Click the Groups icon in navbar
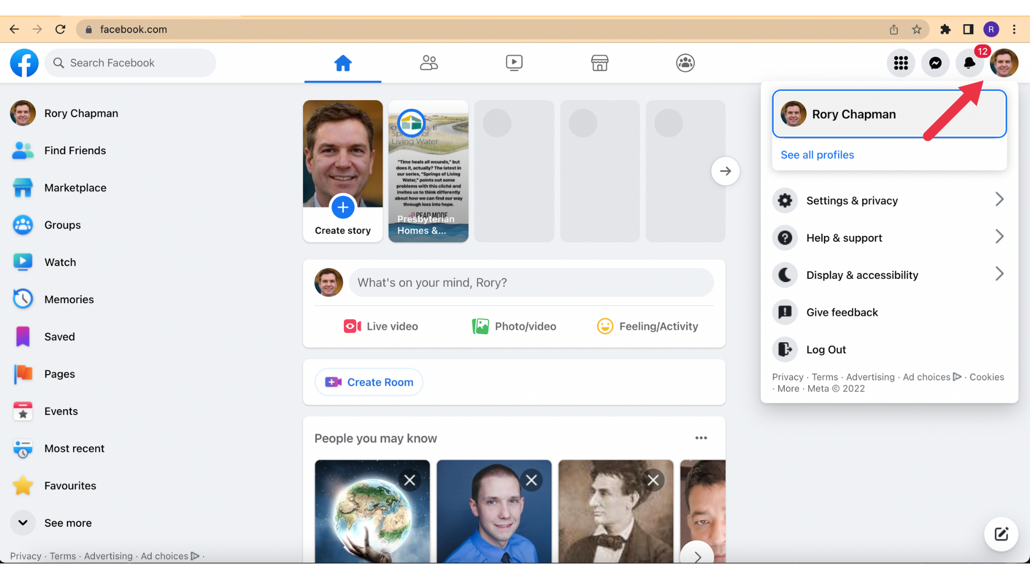 (686, 63)
